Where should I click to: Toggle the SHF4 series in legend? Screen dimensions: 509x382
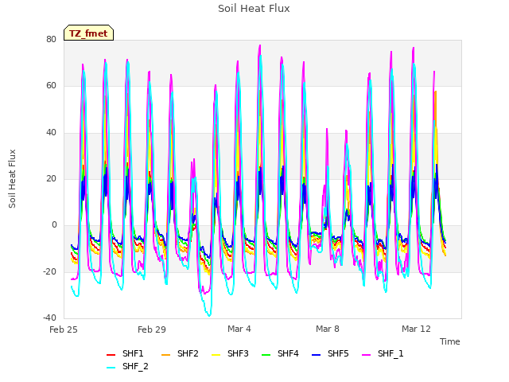pos(280,353)
